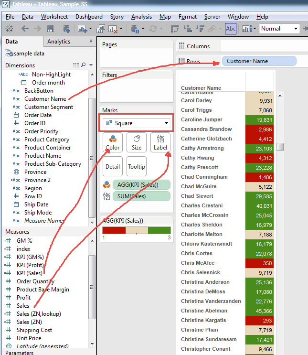This screenshot has height=355, width=308.
Task: Select the Province geographic dimension
Action: click(35, 172)
